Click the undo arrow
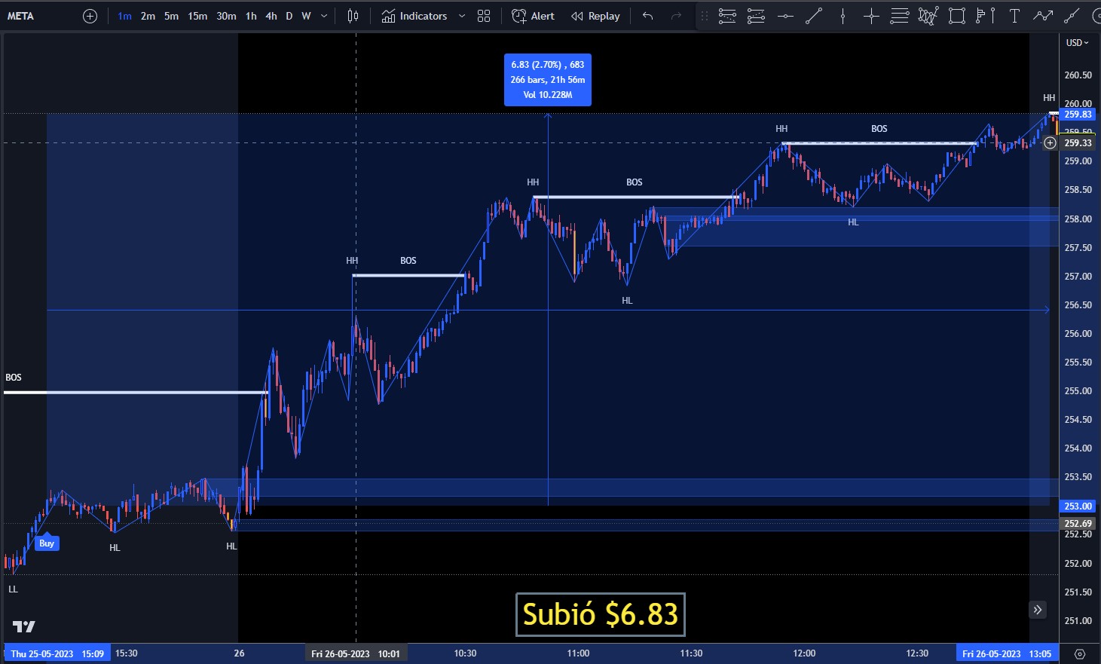 click(647, 16)
